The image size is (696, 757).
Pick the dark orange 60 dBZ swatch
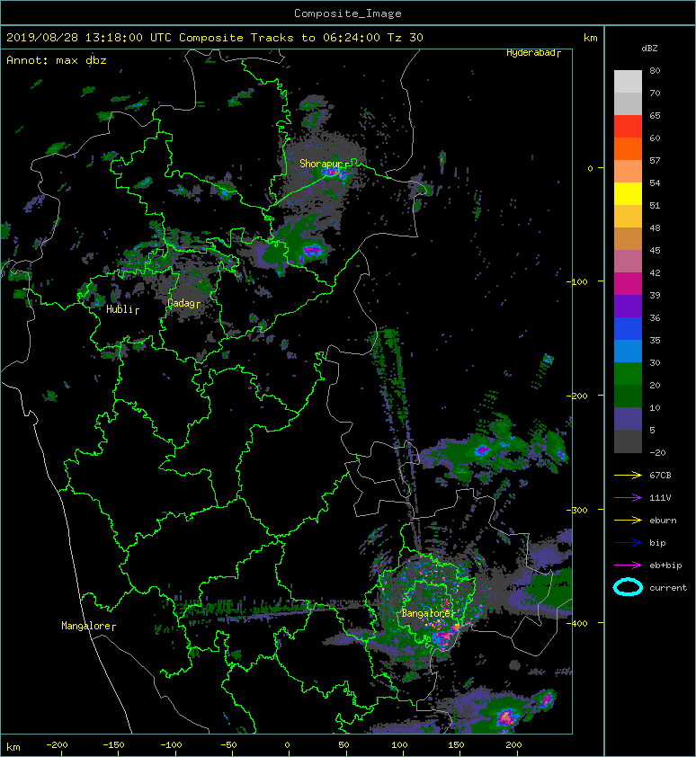coord(628,148)
